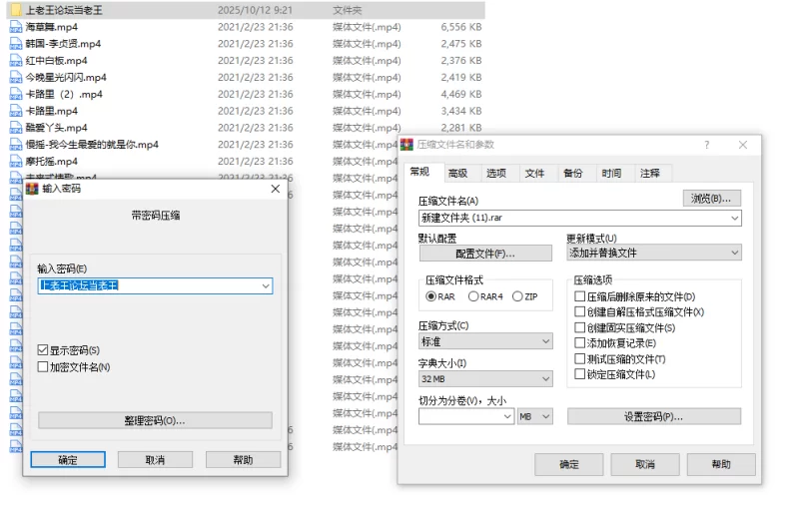Select the 韩国-李贞贤.mp4 file icon

(x=15, y=44)
